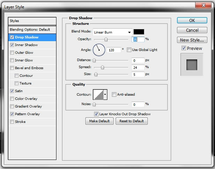Uncheck the Pattern Overlay checkbox

click(x=12, y=114)
